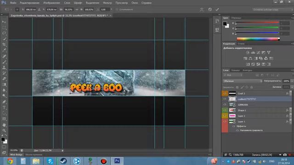This screenshot has width=294, height=165.
Task: Select the Hand tool
Action: pyautogui.click(x=4, y=125)
